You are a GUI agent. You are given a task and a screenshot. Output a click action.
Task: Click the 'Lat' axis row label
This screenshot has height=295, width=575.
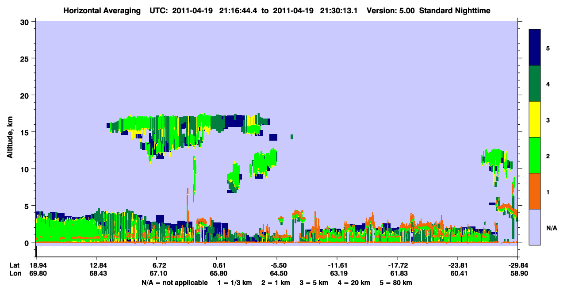(15, 265)
